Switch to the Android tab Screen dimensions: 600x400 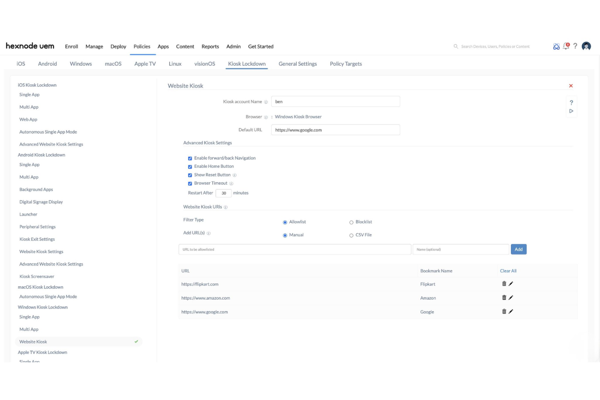click(x=47, y=64)
